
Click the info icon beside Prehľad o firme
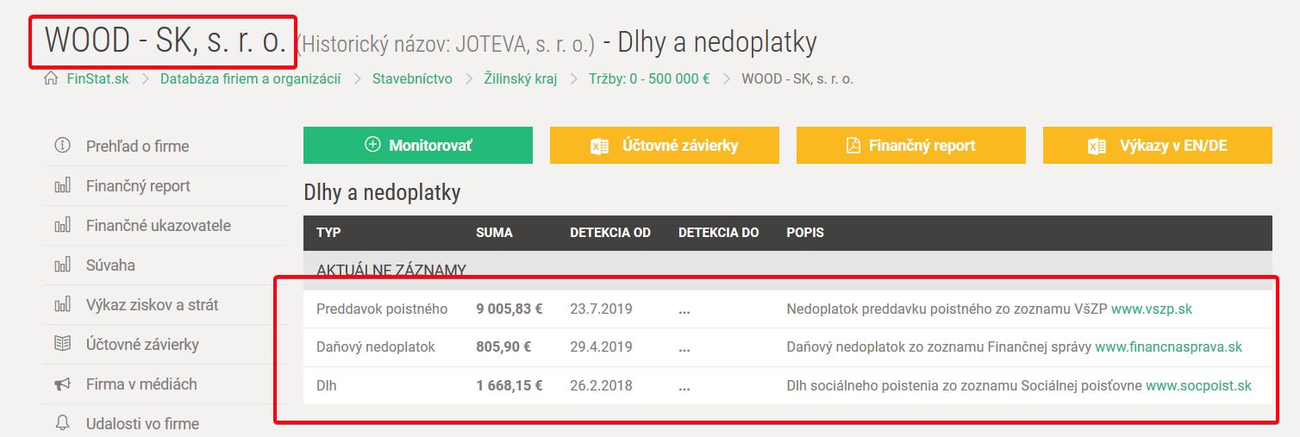click(62, 146)
